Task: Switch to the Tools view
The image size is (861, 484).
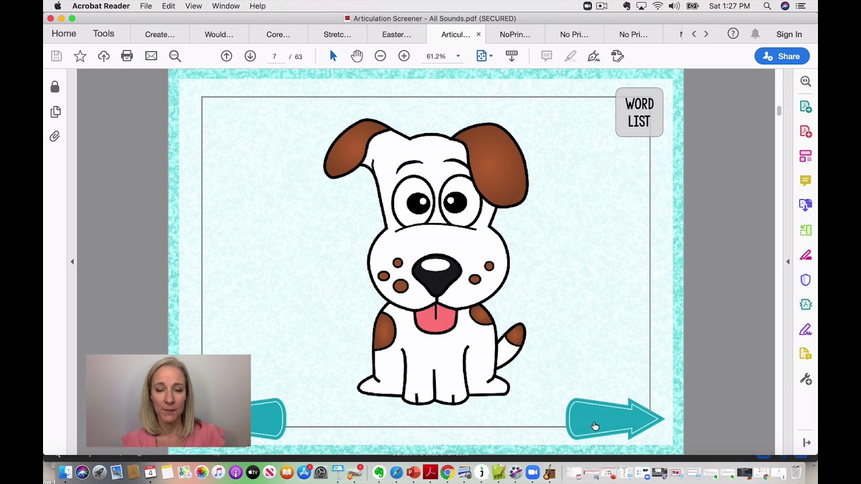Action: (x=104, y=34)
